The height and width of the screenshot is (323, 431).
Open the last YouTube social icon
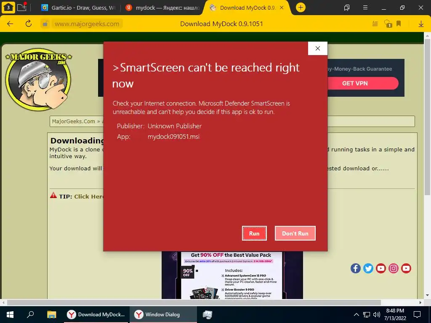406,268
